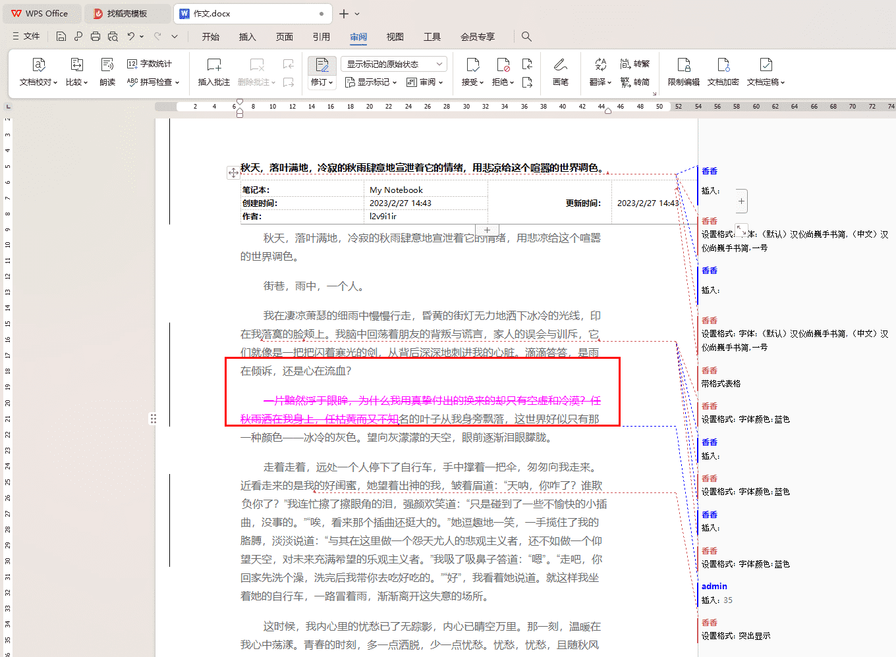This screenshot has width=896, height=657.
Task: Click the 拒绝 reject change icon
Action: (503, 65)
